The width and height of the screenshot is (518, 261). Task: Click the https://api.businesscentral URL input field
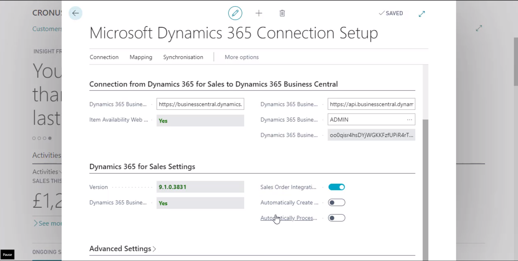point(371,104)
